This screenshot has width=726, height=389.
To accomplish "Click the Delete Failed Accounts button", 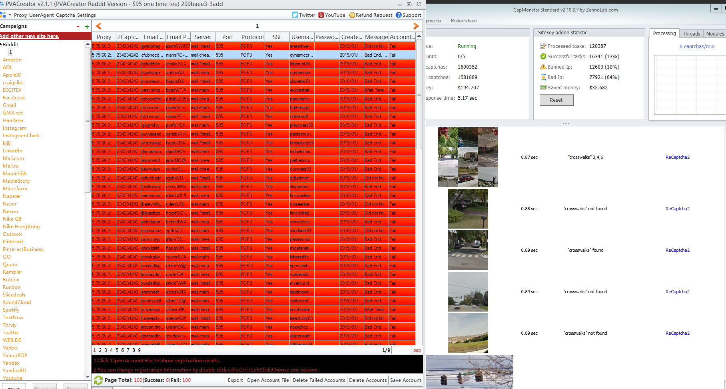I will click(319, 380).
